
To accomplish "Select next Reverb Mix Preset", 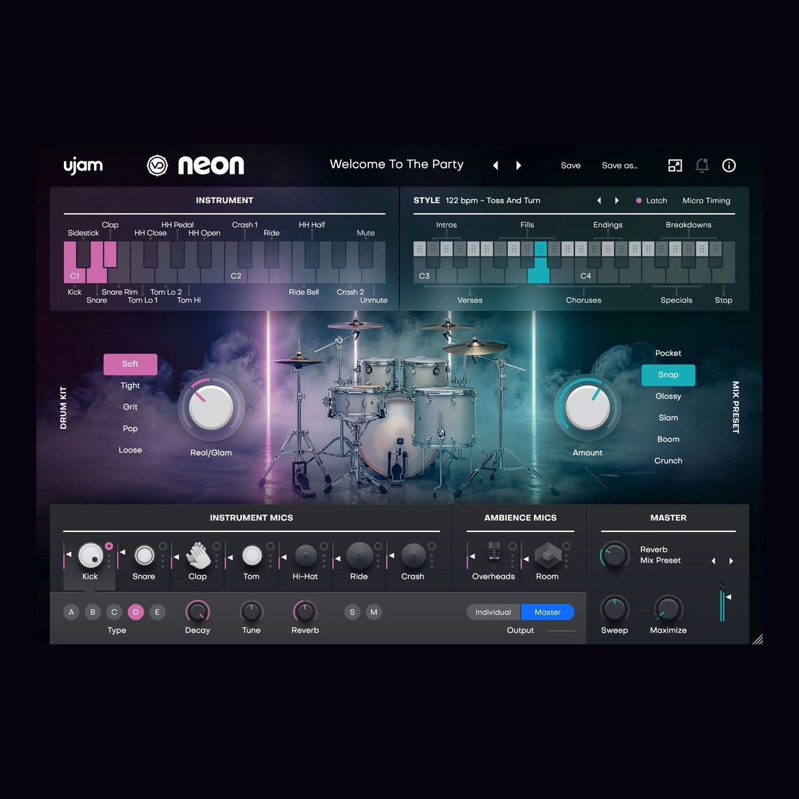I will click(x=731, y=561).
